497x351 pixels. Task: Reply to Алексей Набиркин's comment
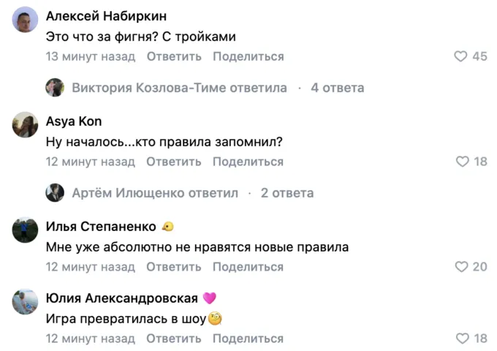pyautogui.click(x=174, y=56)
